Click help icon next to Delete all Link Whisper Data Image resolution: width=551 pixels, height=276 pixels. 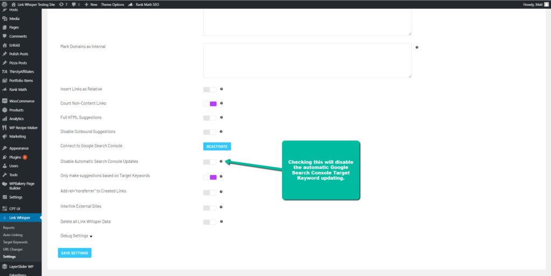pos(221,221)
